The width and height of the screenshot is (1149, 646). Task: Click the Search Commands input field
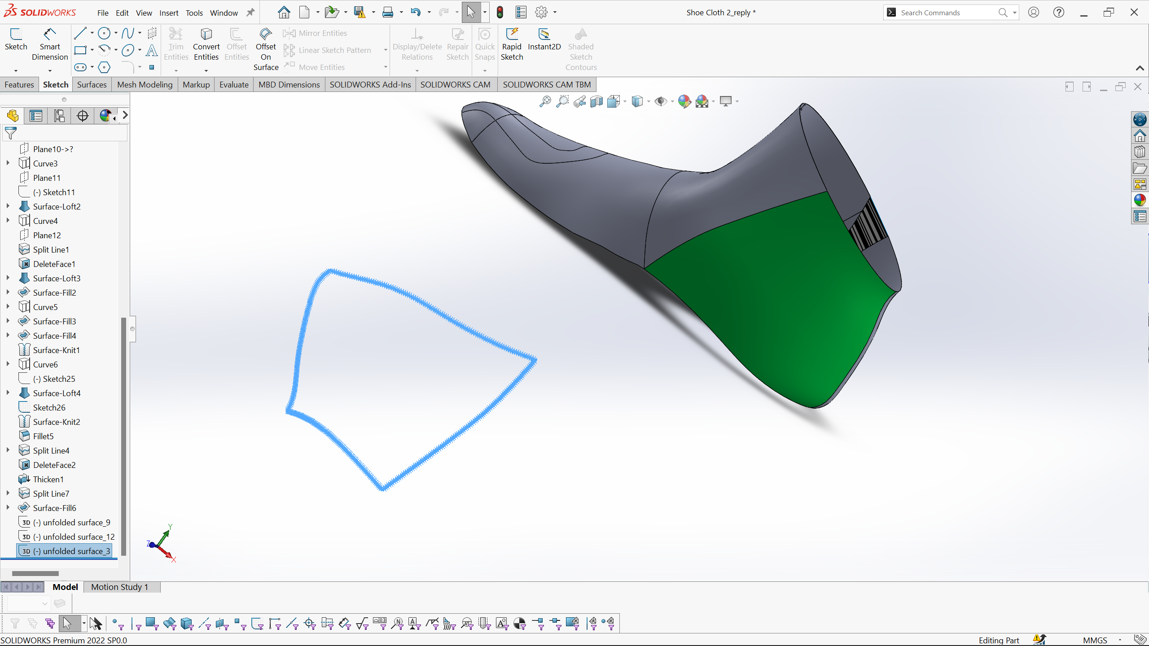point(947,13)
